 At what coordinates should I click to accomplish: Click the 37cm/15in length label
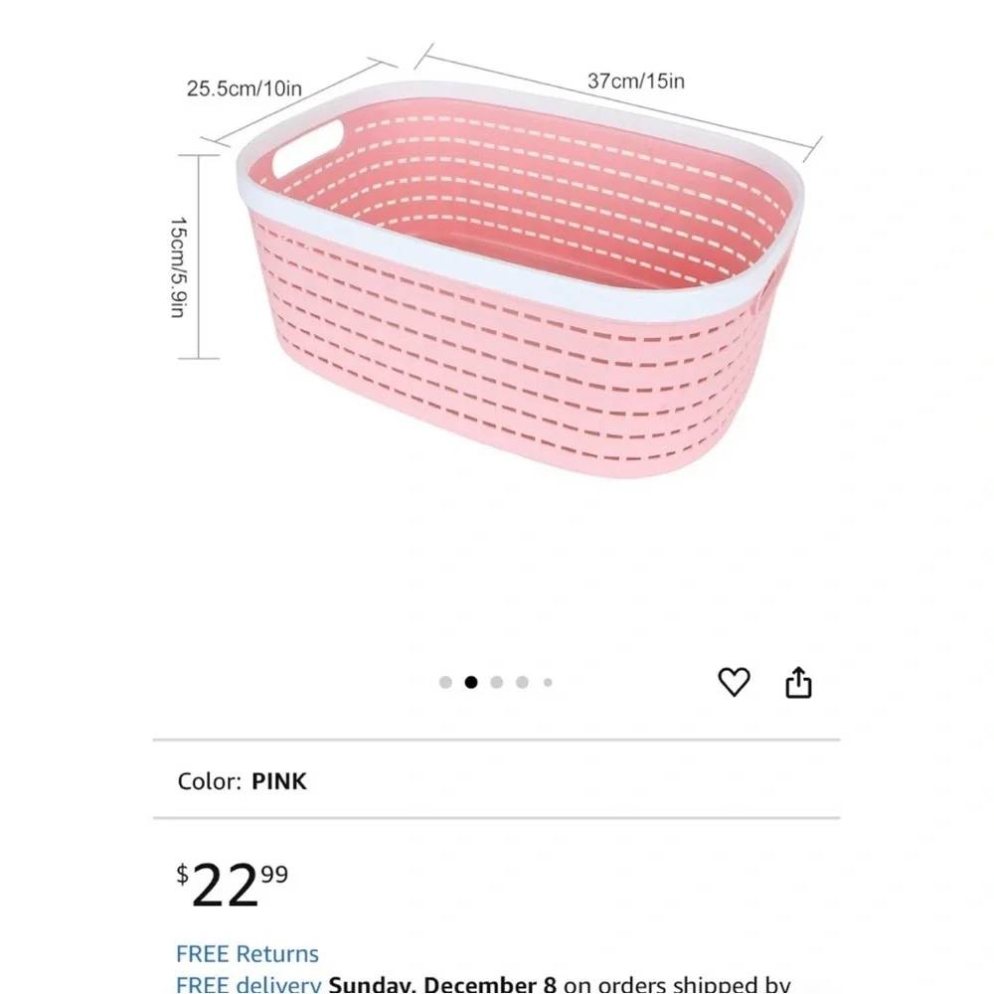coord(635,82)
